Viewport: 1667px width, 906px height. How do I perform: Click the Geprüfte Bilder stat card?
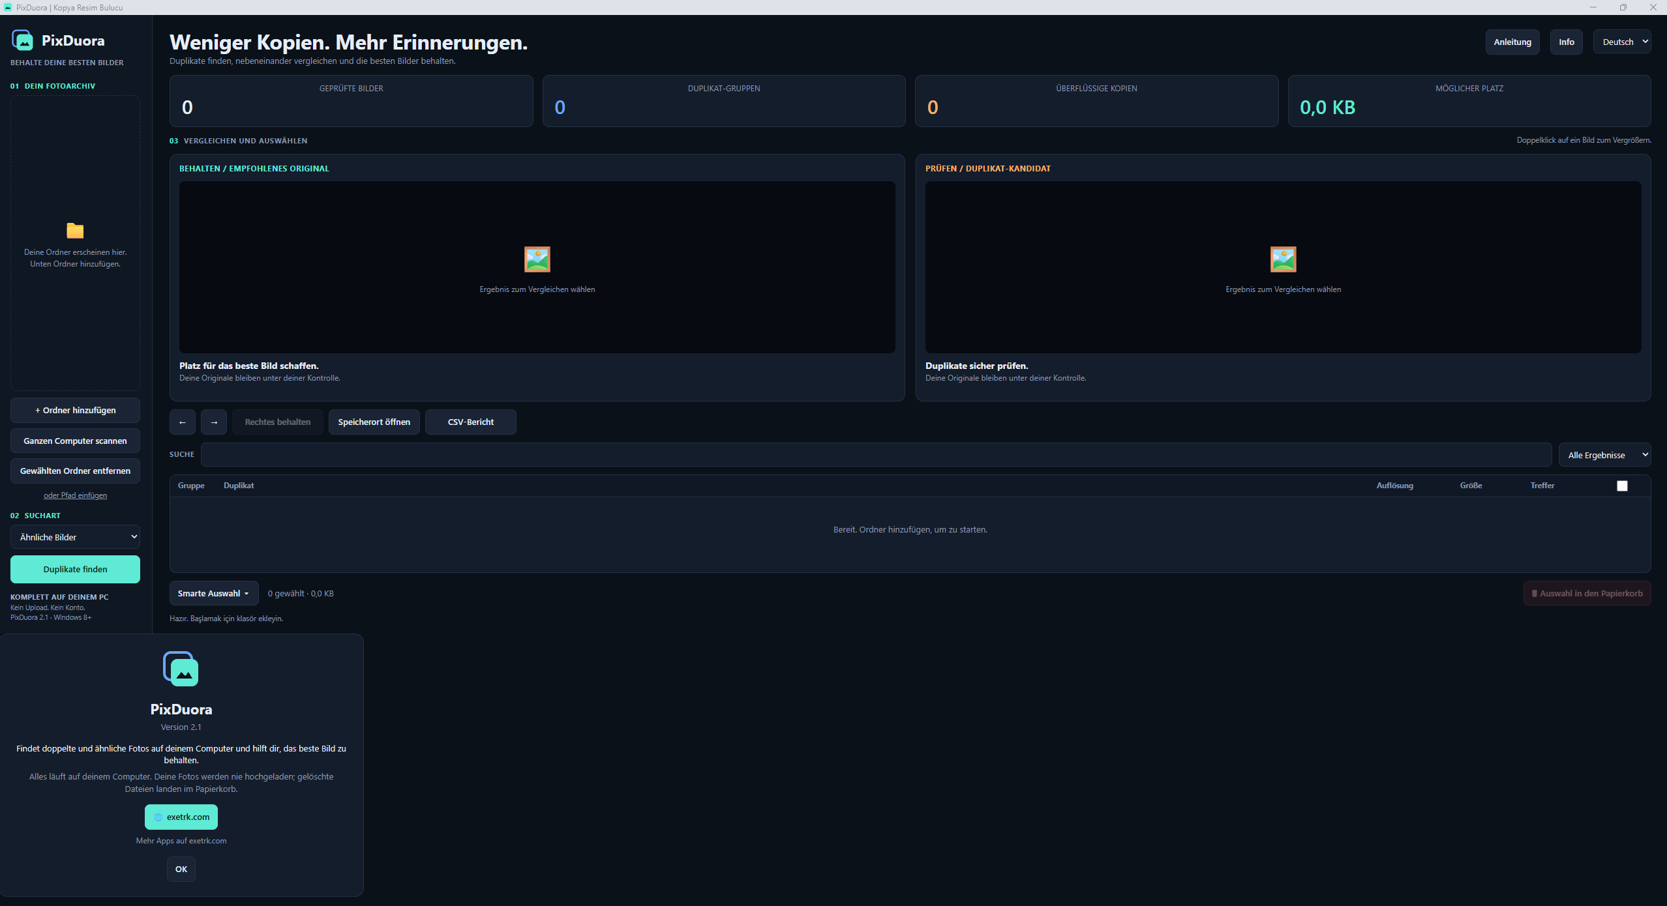351,101
